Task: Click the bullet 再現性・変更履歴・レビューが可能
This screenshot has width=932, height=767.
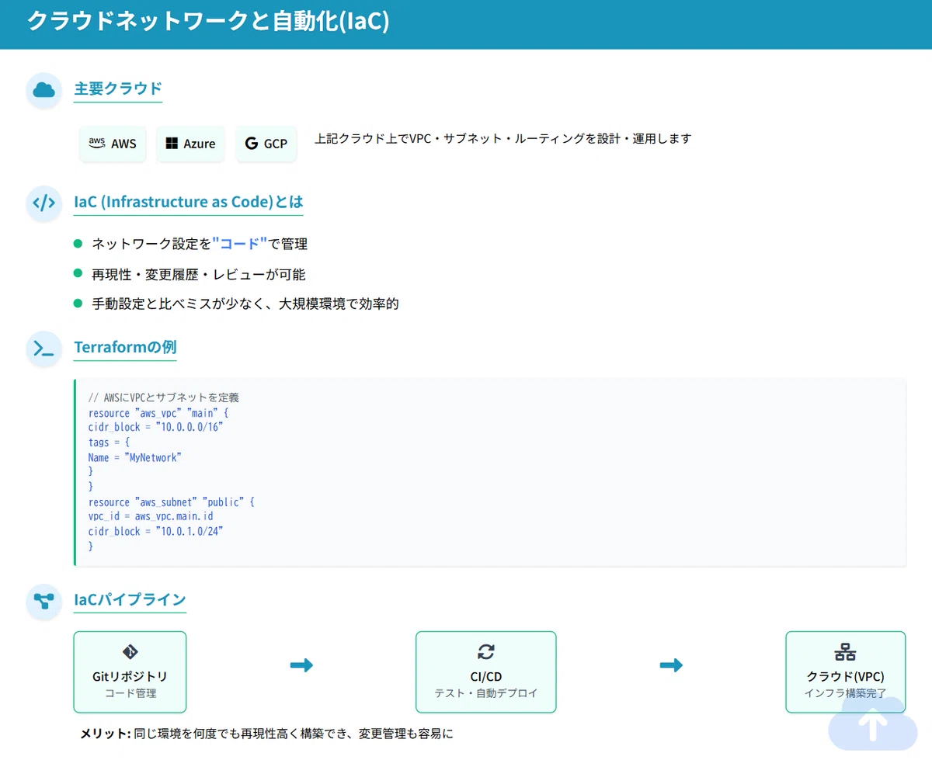Action: click(x=199, y=274)
